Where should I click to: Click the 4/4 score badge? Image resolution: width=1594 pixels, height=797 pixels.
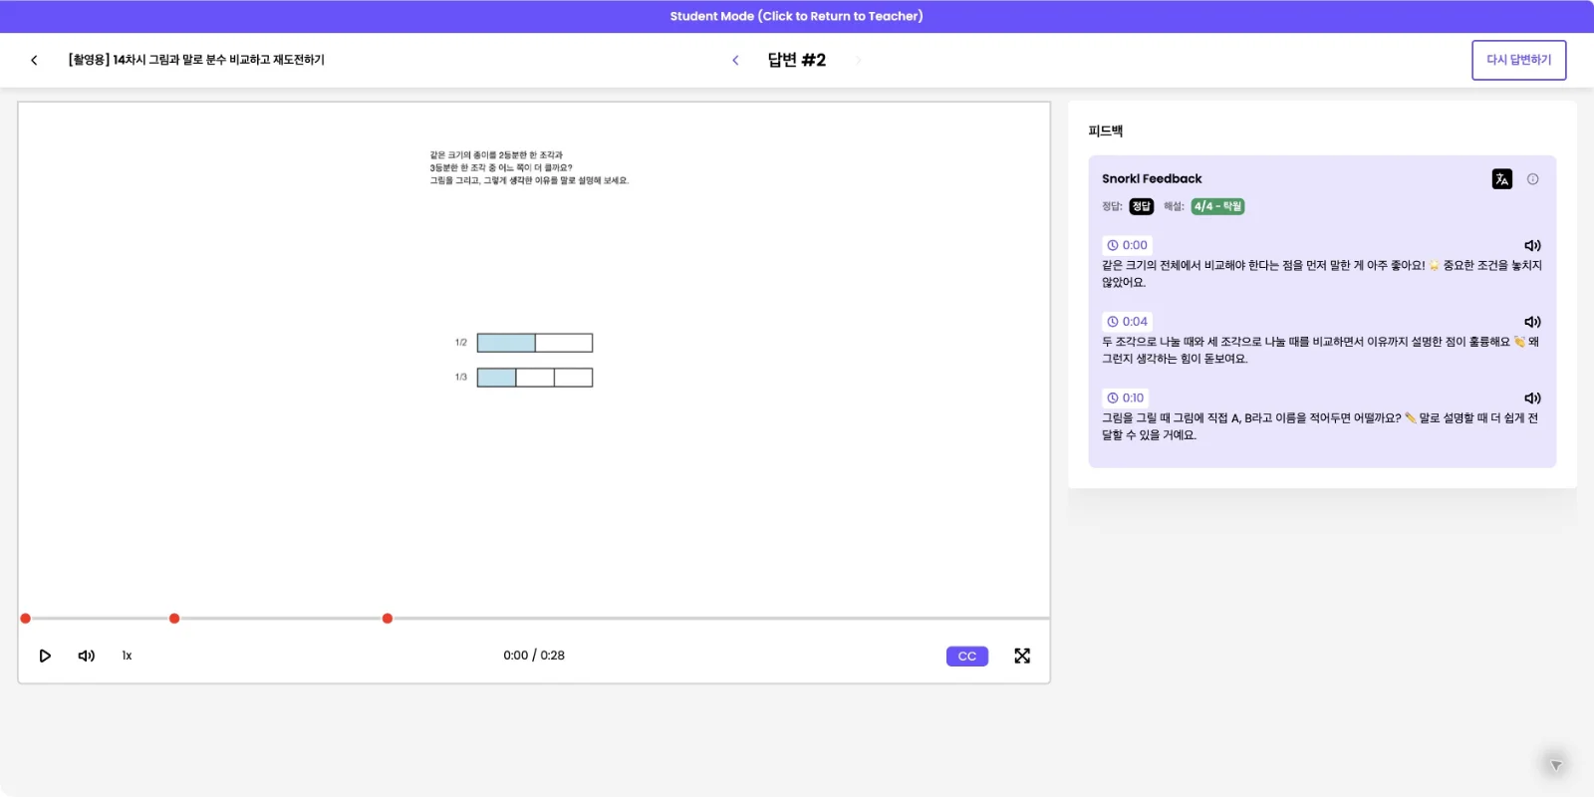tap(1217, 206)
